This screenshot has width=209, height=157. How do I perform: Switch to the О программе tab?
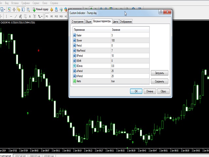[78, 22]
